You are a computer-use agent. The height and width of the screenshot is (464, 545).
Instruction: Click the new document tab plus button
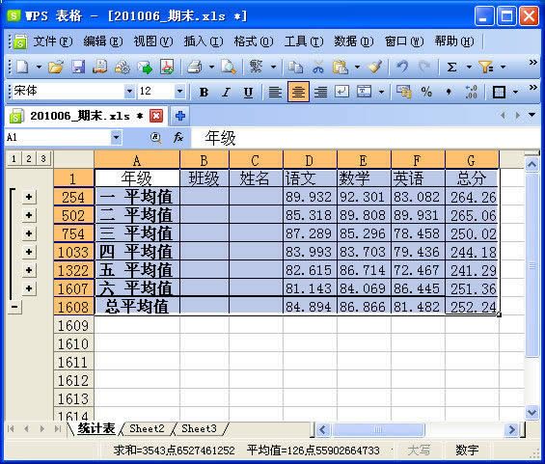pos(179,116)
